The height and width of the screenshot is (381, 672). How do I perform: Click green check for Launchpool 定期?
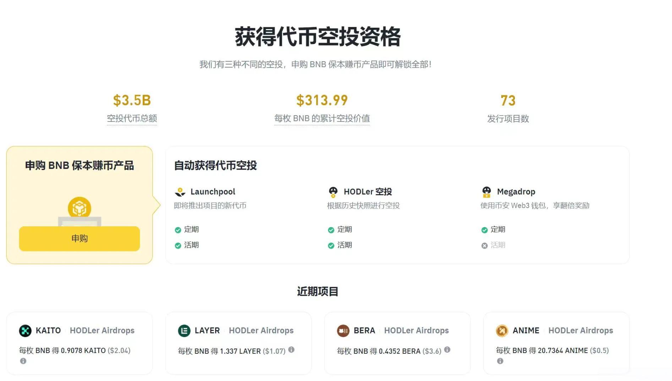click(x=178, y=230)
